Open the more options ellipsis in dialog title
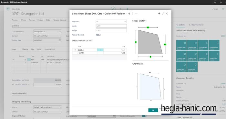 click(x=136, y=14)
